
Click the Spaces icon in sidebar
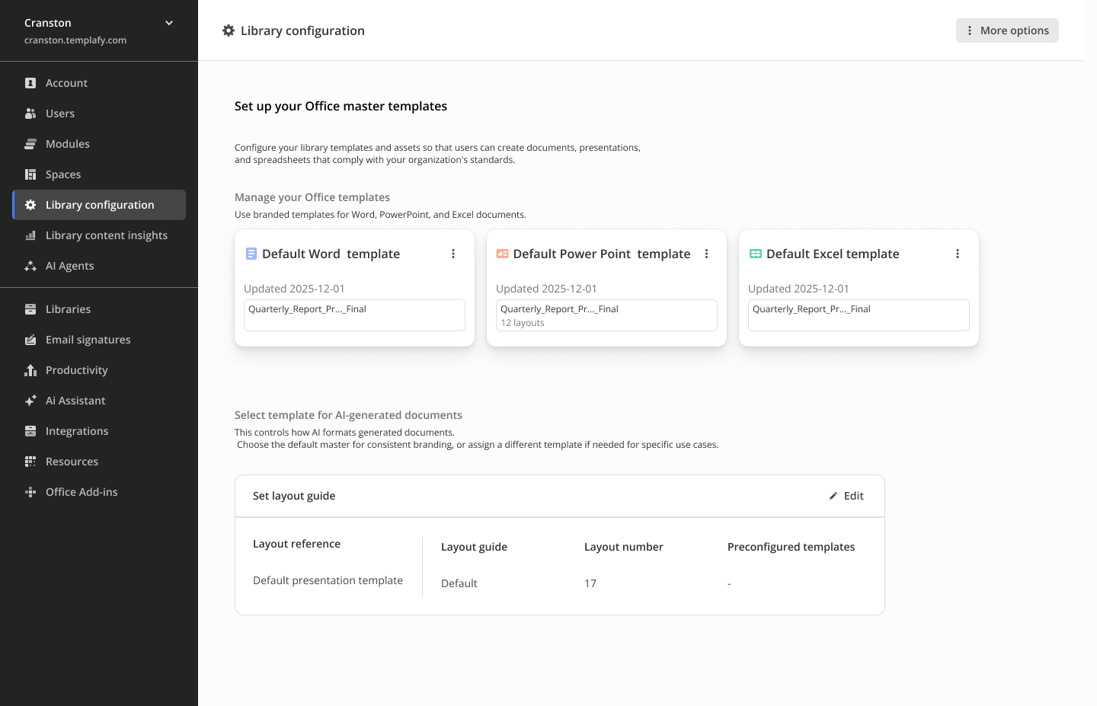(x=30, y=174)
